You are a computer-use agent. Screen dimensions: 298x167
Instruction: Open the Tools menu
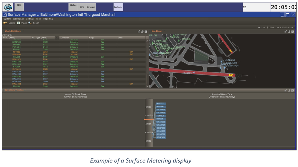[39, 19]
